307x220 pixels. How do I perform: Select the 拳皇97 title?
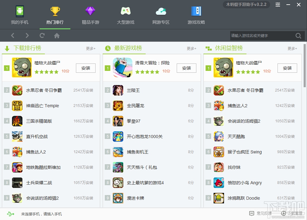[134, 121]
